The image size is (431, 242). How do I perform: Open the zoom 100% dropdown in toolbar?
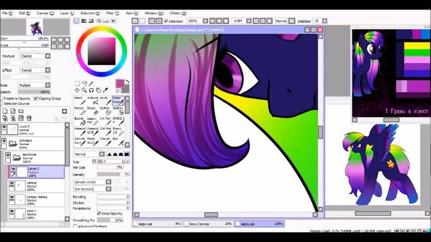205,21
